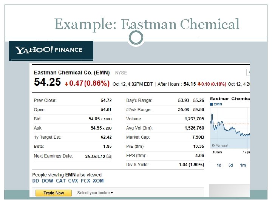Click the 54.25 last price
The image size is (272, 204).
point(47,82)
